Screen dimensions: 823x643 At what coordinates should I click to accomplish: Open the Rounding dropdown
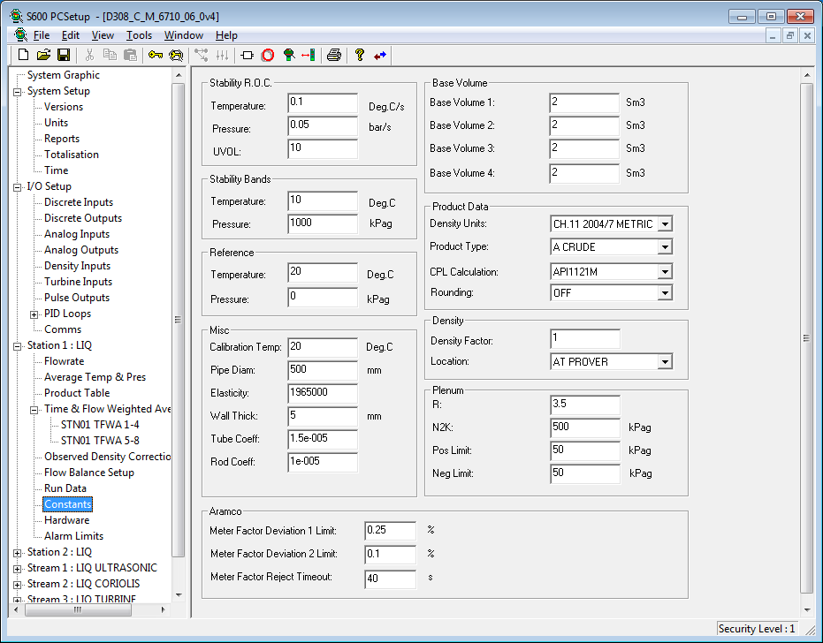coord(665,292)
